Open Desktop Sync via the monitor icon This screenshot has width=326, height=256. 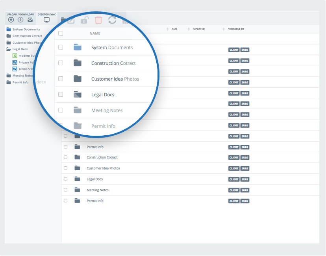point(46,20)
